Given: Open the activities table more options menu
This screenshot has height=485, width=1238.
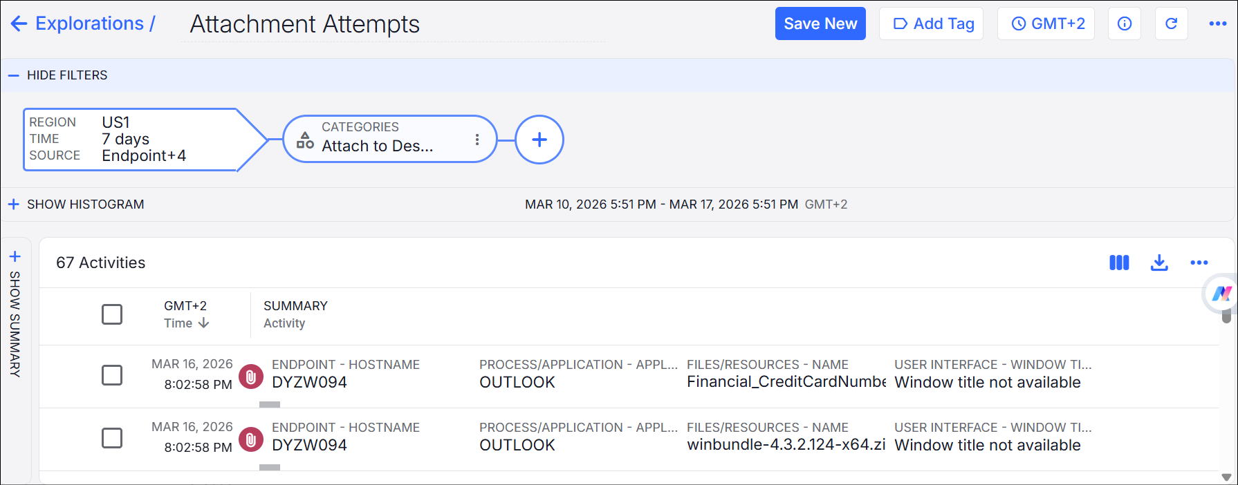Looking at the screenshot, I should 1199,263.
